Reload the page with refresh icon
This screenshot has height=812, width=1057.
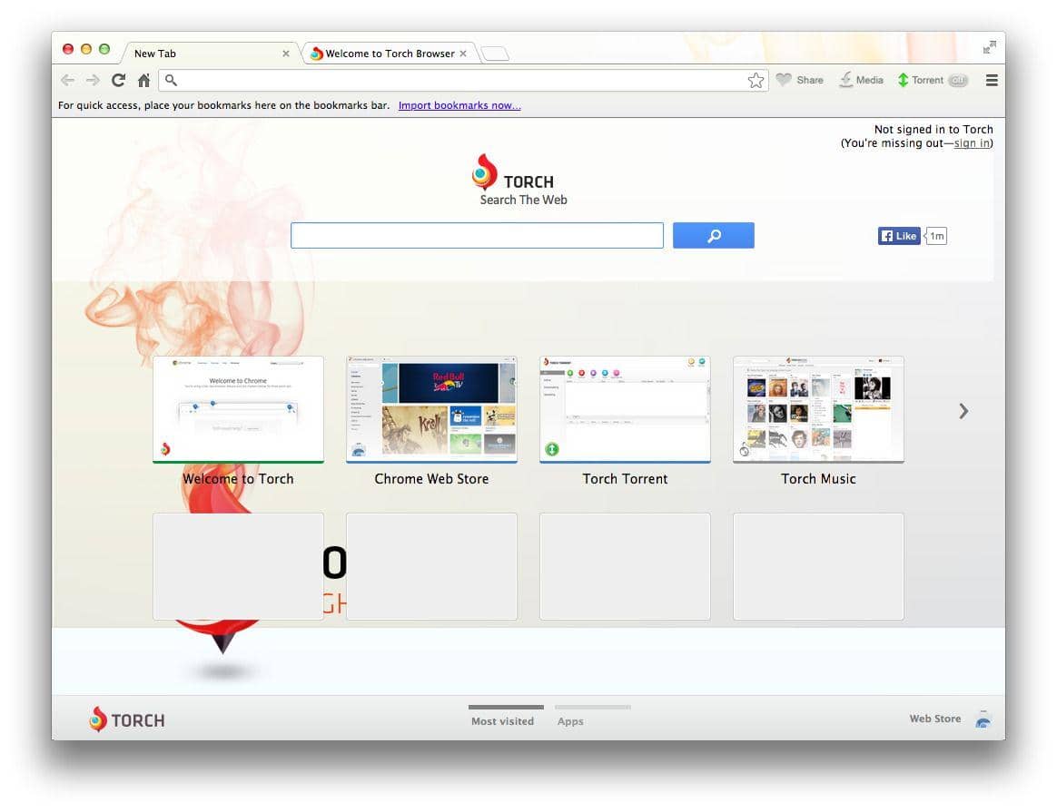(118, 80)
